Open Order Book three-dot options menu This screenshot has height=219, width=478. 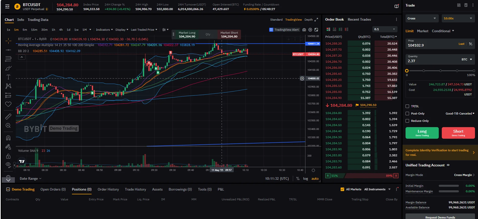[x=396, y=20]
